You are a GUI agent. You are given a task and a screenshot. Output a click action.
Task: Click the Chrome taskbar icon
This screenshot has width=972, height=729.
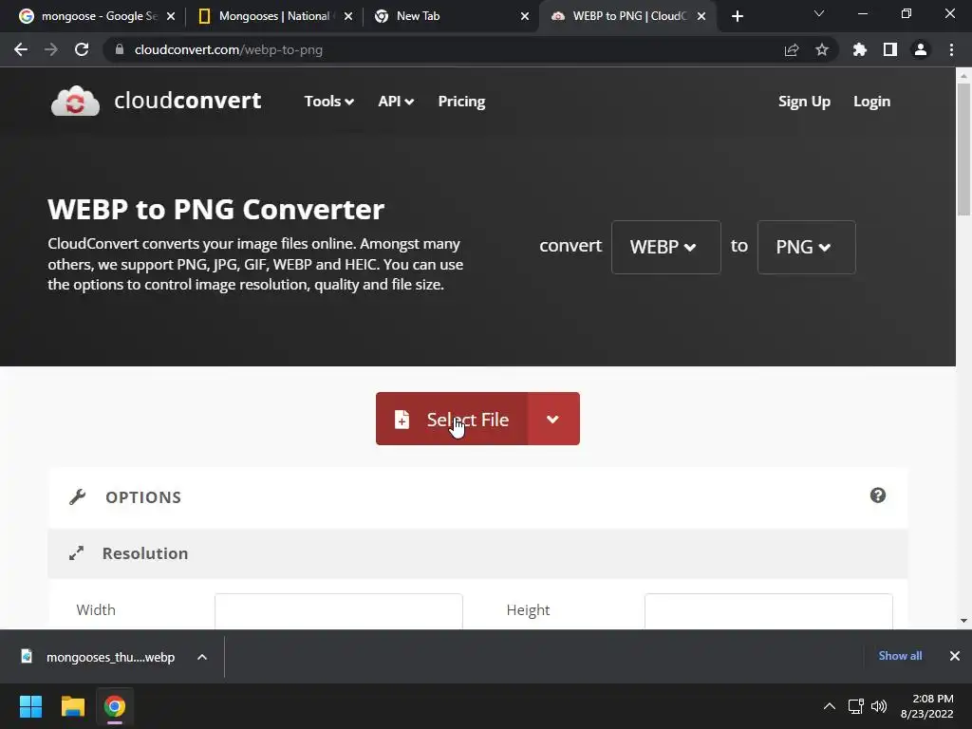[x=115, y=706]
